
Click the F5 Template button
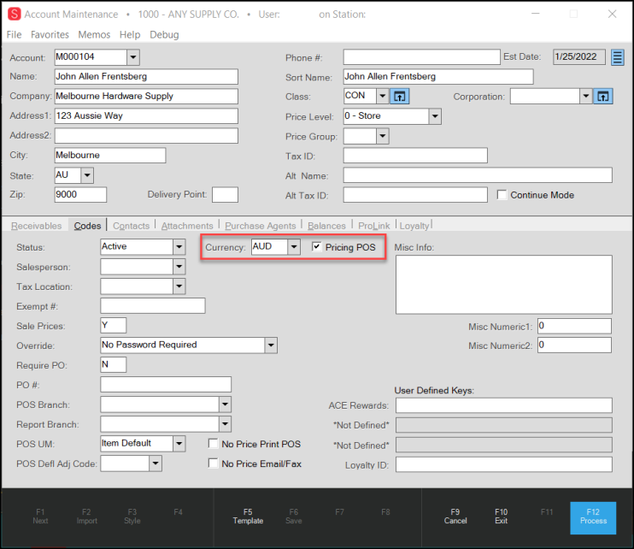(x=248, y=517)
